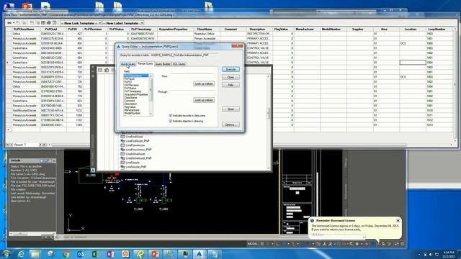Click the Execute button in Query Editor
Image resolution: width=461 pixels, height=259 pixels.
(x=230, y=69)
